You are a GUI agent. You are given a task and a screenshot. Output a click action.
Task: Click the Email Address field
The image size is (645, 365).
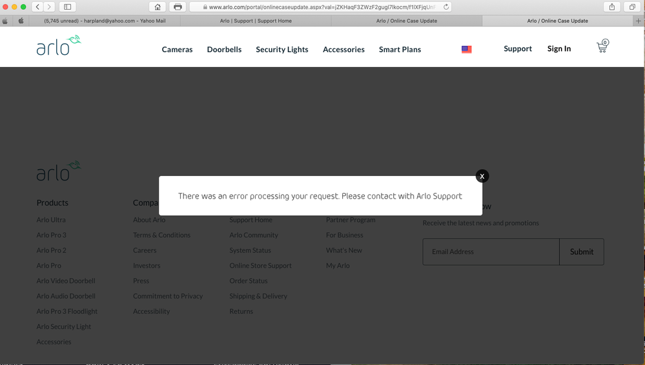491,252
